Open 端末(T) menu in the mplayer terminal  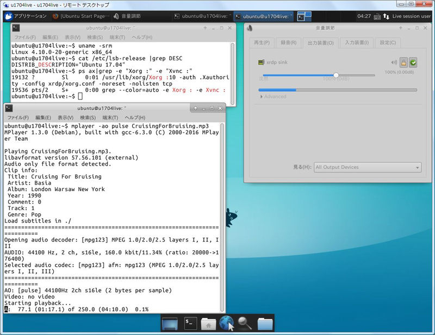click(110, 117)
